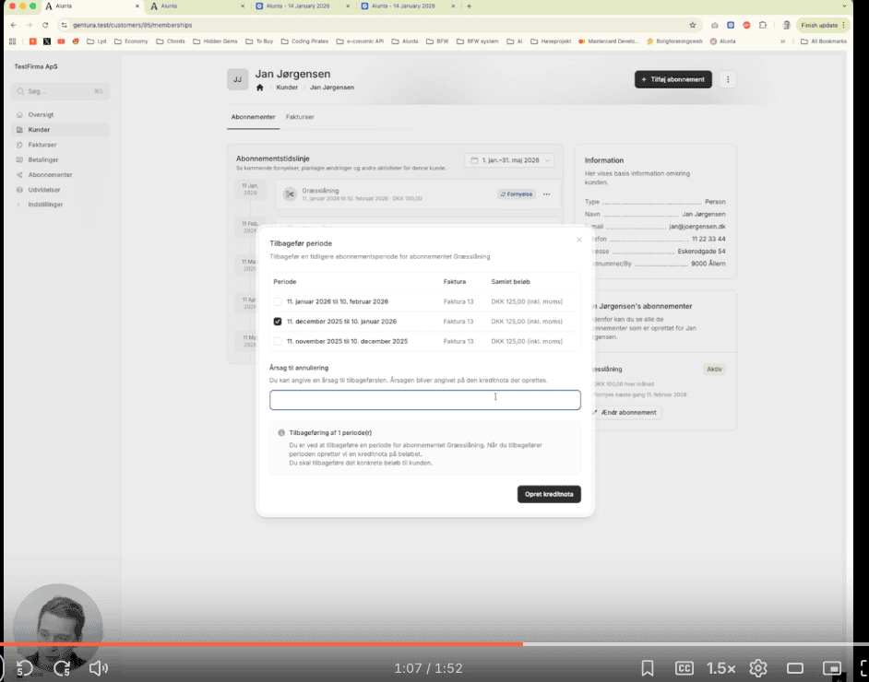Close the Tilbagefør periode dialog

[x=579, y=240]
